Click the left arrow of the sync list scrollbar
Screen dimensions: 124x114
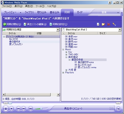pyautogui.click(x=4, y=95)
